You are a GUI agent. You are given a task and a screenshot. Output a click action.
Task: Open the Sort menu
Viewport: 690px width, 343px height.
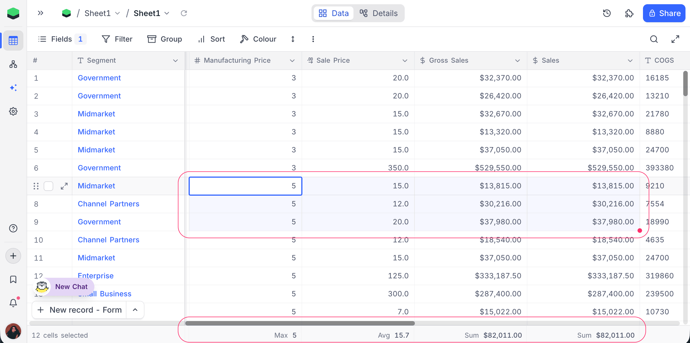pos(211,39)
